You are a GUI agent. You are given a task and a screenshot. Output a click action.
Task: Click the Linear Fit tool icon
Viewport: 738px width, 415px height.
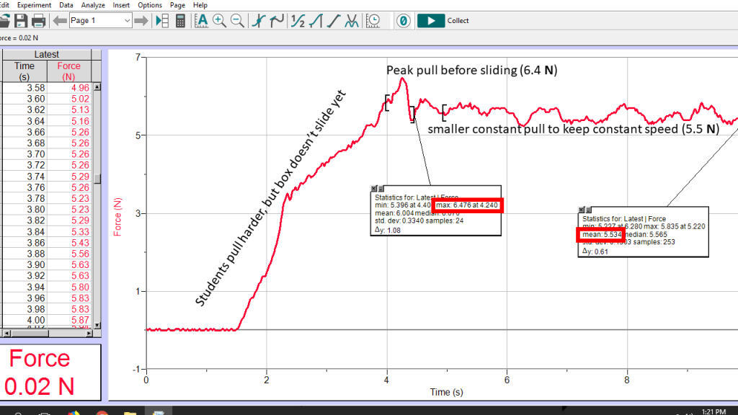334,21
